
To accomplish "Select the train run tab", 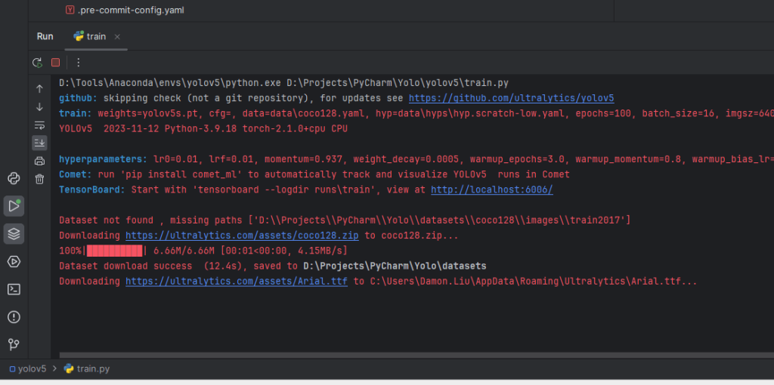I will coord(96,36).
